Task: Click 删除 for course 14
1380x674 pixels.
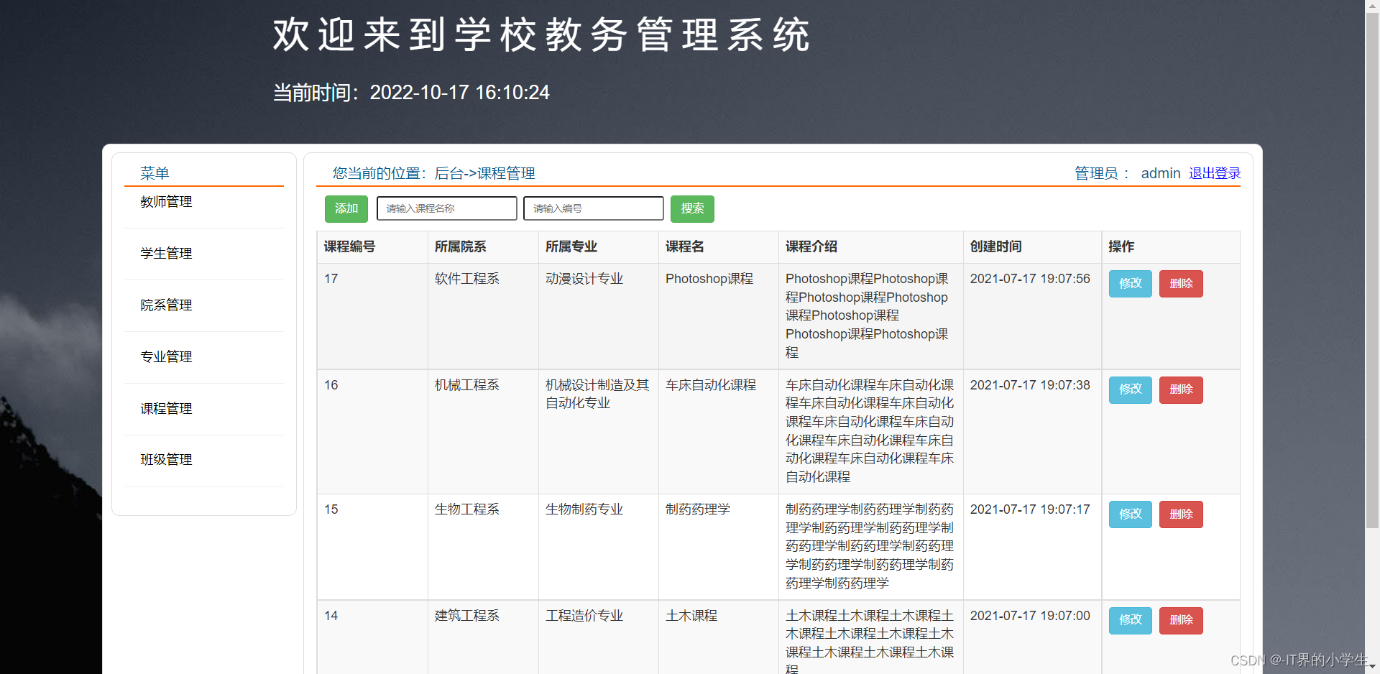Action: click(1181, 620)
